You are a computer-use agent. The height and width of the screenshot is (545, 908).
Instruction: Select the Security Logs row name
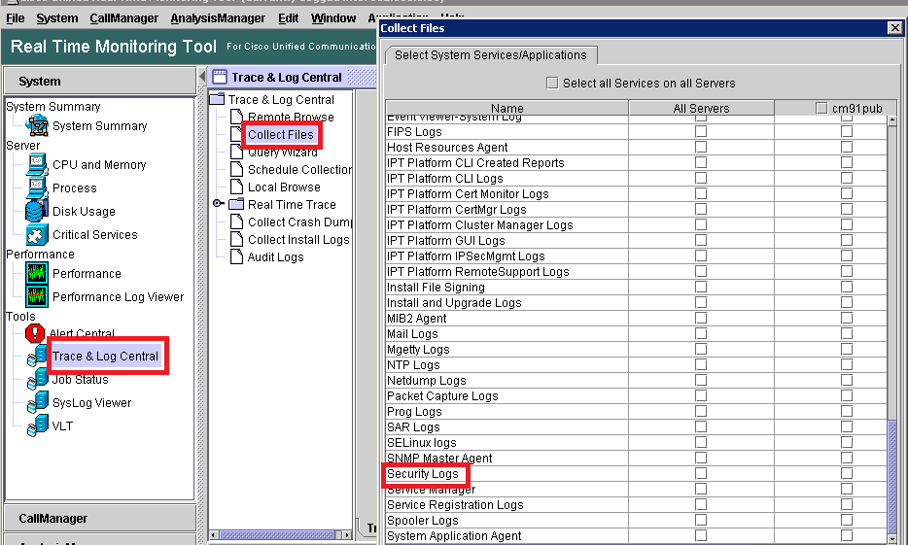(423, 474)
